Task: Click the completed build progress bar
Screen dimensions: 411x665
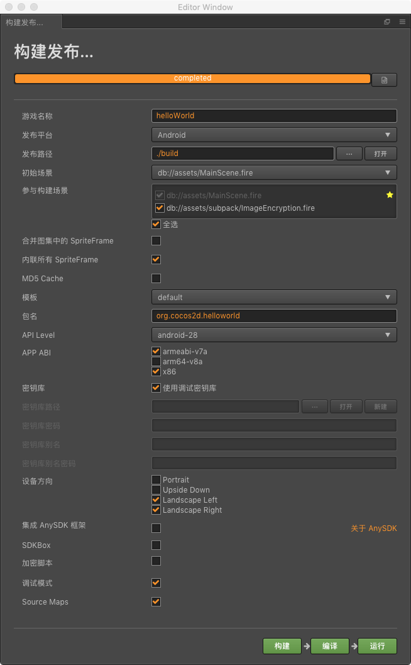Action: point(192,79)
